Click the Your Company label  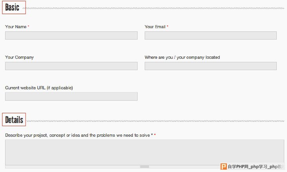(x=19, y=57)
